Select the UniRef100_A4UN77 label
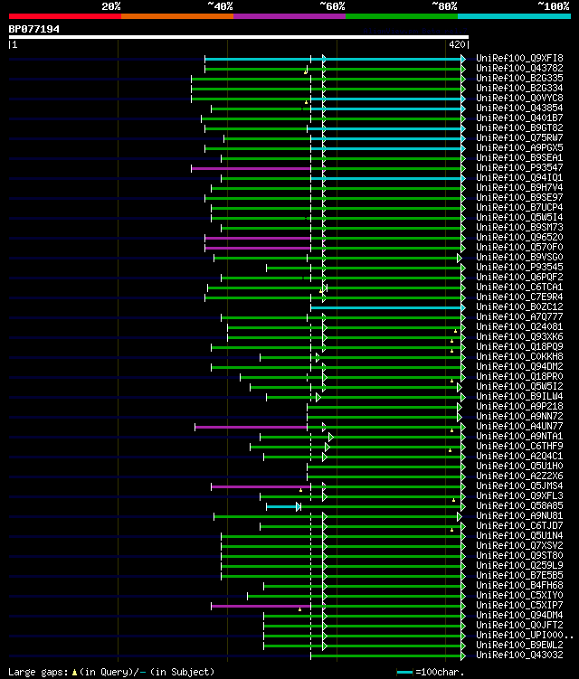This screenshot has height=679, width=579. (519, 427)
